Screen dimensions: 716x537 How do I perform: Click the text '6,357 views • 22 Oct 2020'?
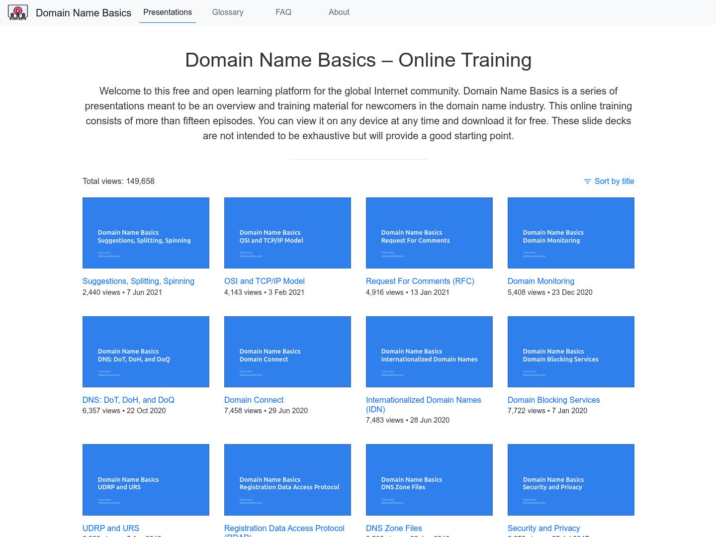click(x=124, y=411)
